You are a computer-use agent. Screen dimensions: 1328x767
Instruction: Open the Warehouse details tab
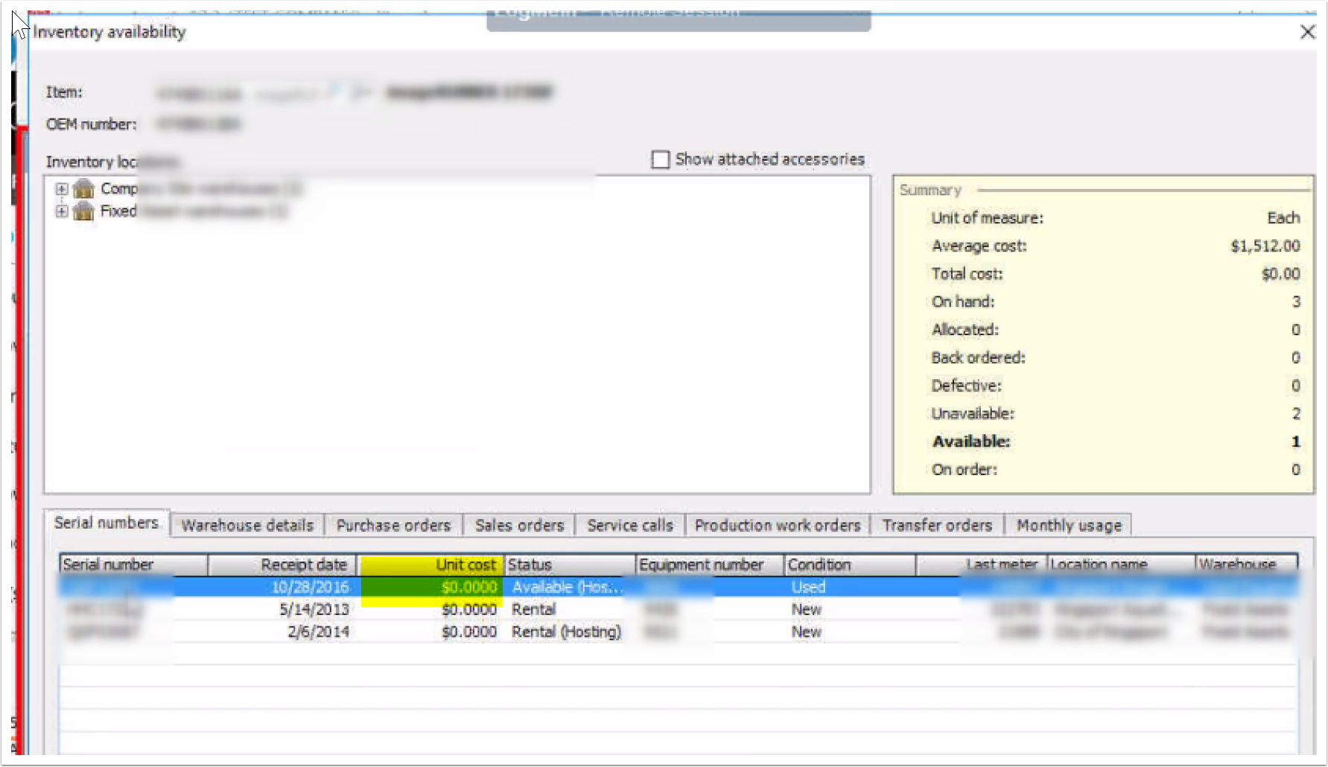pyautogui.click(x=247, y=526)
